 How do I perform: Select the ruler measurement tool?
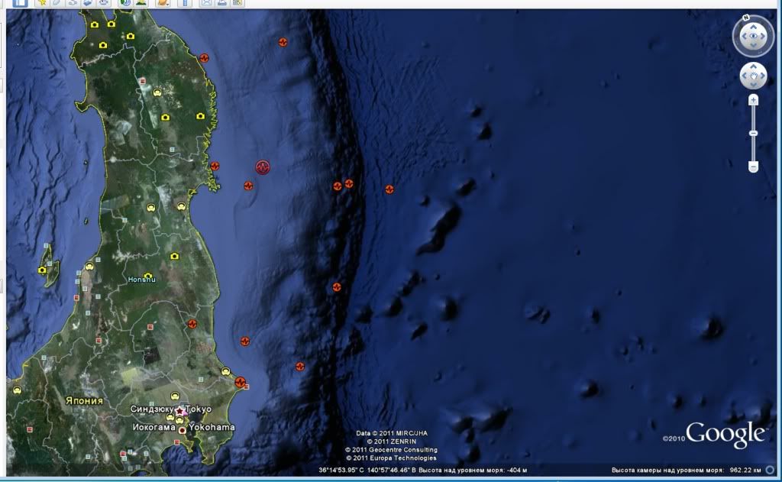click(184, 2)
